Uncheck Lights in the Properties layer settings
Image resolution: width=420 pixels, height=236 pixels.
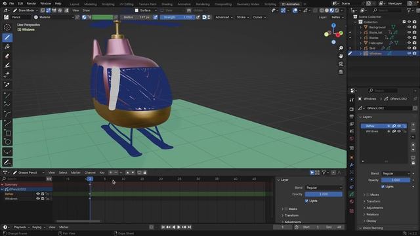[x=383, y=186]
